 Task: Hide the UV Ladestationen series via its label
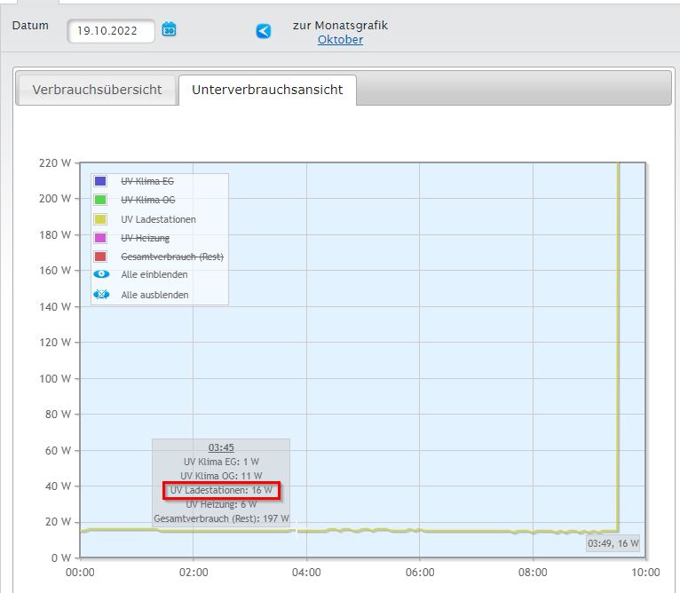coord(158,219)
